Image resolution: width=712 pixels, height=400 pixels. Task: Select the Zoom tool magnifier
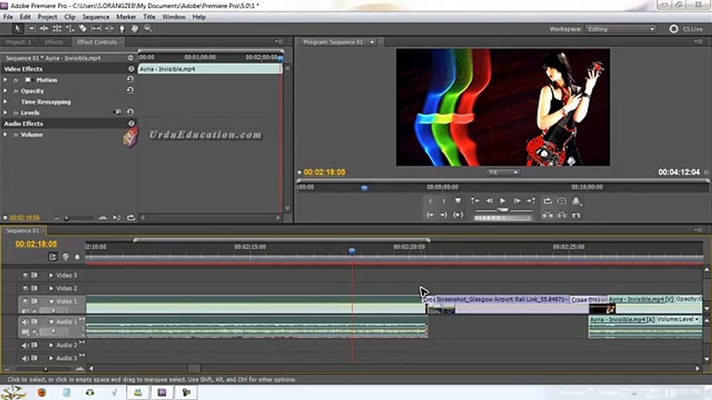click(x=148, y=28)
